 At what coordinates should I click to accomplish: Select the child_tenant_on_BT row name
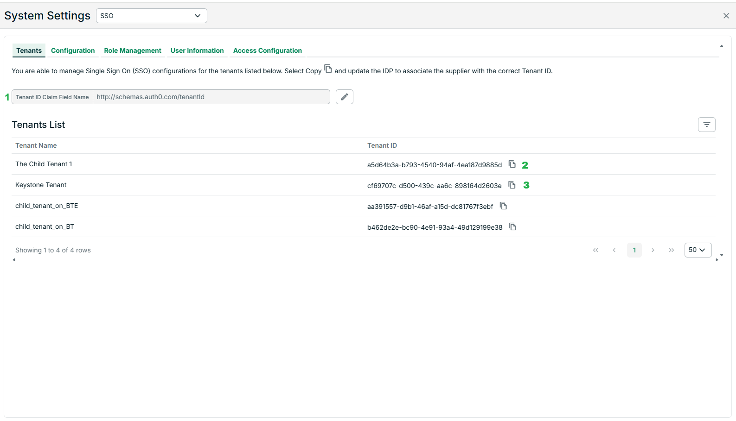(x=45, y=226)
